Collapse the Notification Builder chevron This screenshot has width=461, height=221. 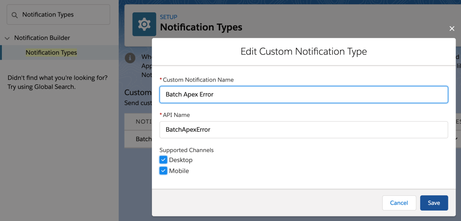(7, 38)
